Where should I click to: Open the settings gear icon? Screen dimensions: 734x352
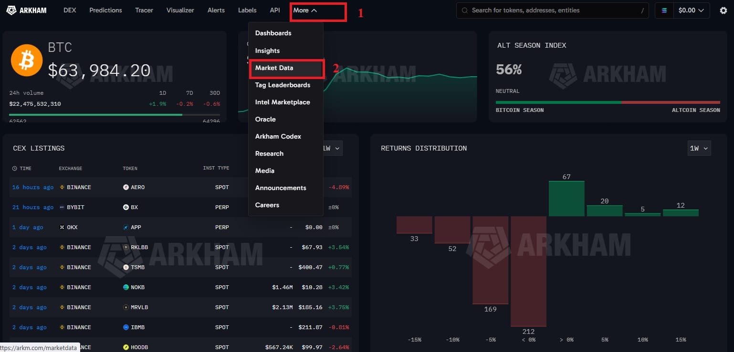coord(723,10)
